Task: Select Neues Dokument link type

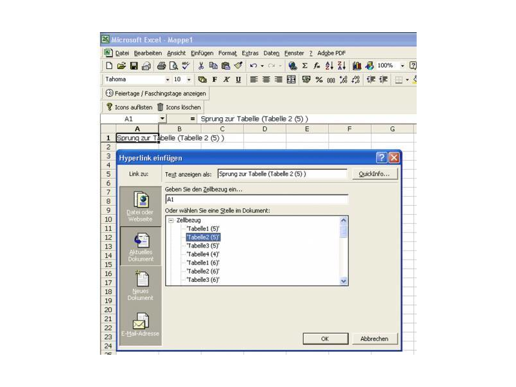Action: click(x=141, y=286)
